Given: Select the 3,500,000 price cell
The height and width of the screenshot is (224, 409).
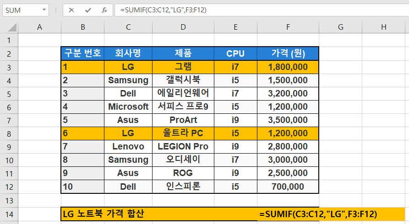Looking at the screenshot, I should tap(288, 120).
